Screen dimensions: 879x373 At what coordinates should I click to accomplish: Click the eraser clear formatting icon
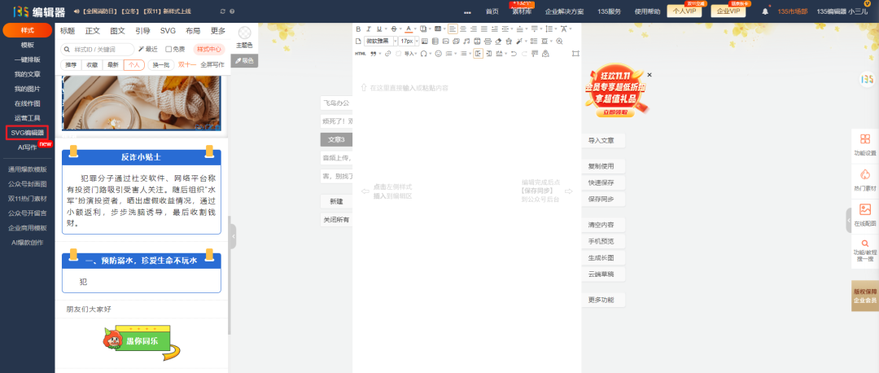(x=498, y=41)
